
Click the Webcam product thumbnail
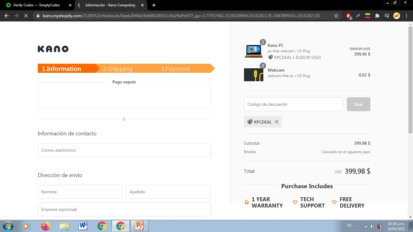(254, 75)
